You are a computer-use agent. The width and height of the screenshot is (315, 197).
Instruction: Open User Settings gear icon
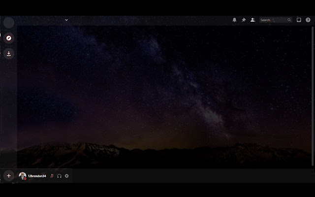(x=67, y=176)
